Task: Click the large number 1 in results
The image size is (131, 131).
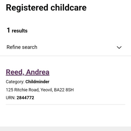Action: click(8, 30)
